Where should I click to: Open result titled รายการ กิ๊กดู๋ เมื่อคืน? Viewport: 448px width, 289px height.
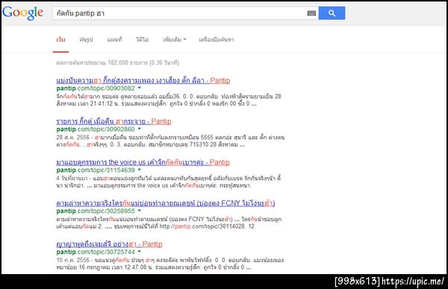click(x=113, y=121)
